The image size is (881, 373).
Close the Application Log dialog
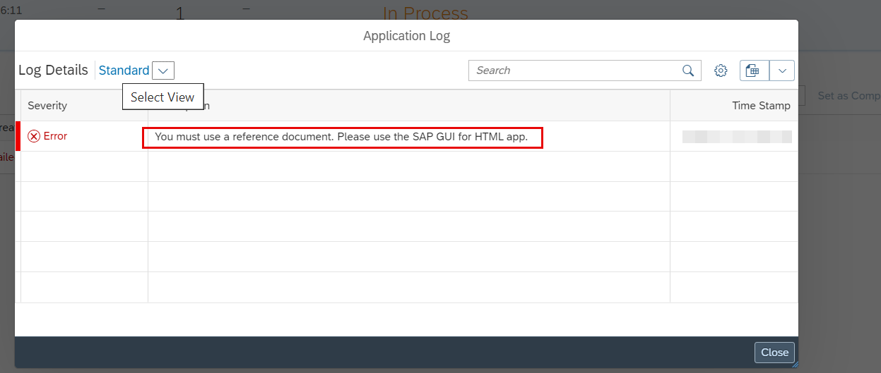(774, 353)
